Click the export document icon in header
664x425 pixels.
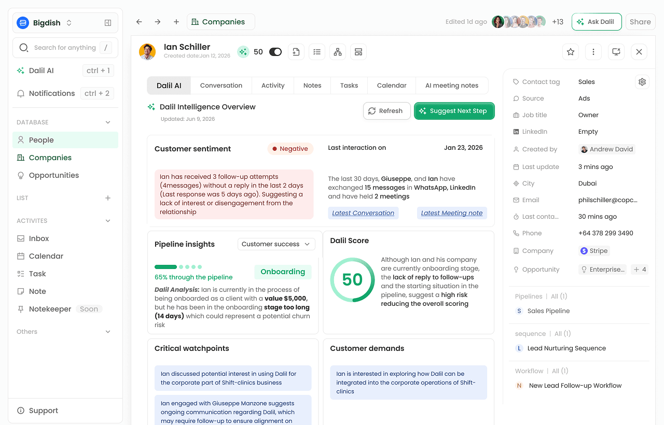click(296, 52)
